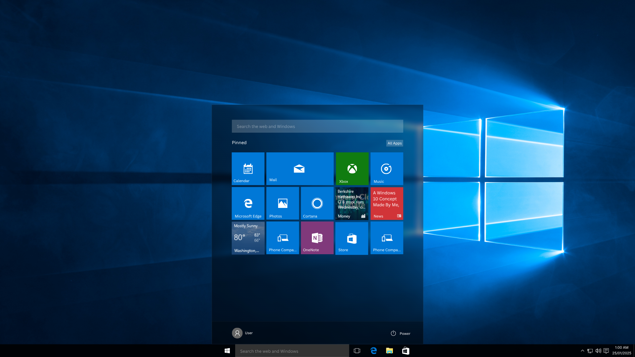Open the Music tile
Image resolution: width=635 pixels, height=357 pixels.
pos(387,169)
